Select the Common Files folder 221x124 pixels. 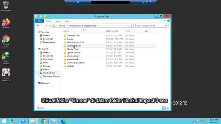[x=73, y=35]
